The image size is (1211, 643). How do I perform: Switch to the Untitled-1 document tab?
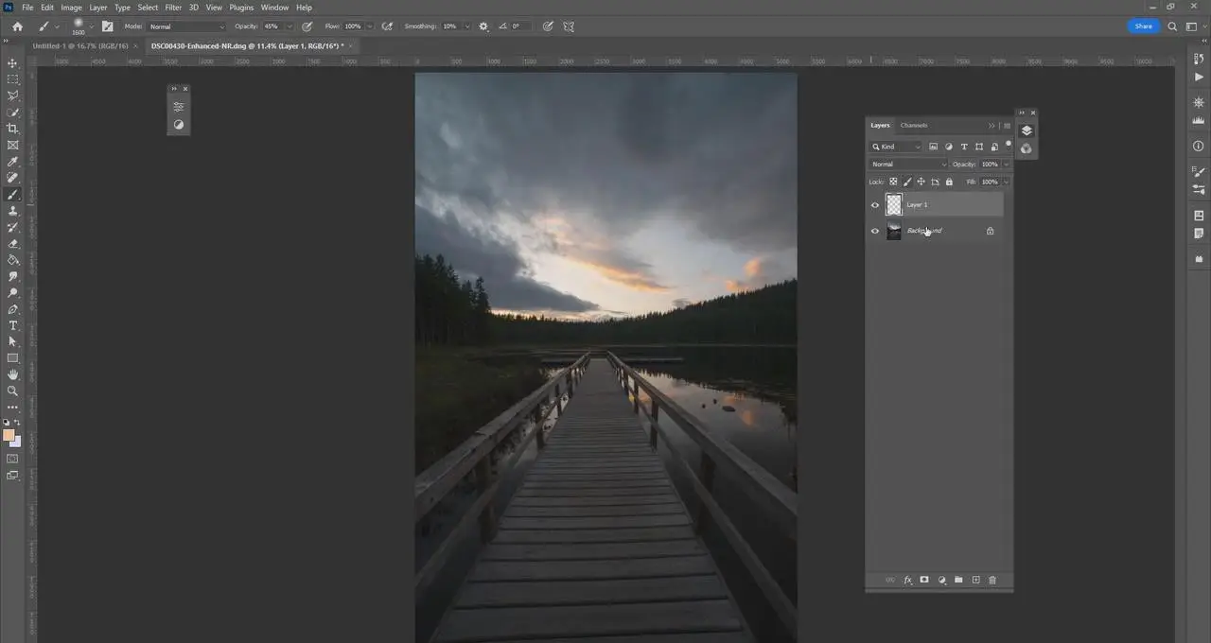80,45
